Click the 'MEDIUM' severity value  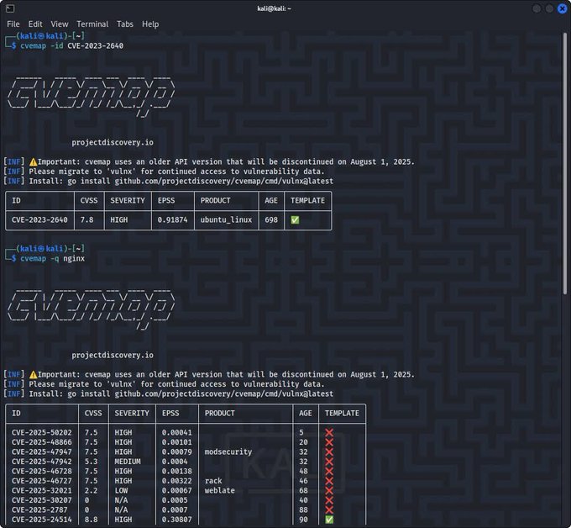click(x=128, y=462)
